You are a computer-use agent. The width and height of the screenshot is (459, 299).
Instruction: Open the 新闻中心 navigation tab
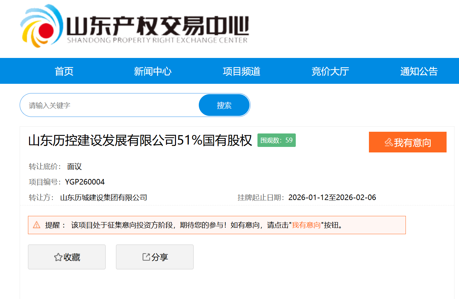pos(153,71)
